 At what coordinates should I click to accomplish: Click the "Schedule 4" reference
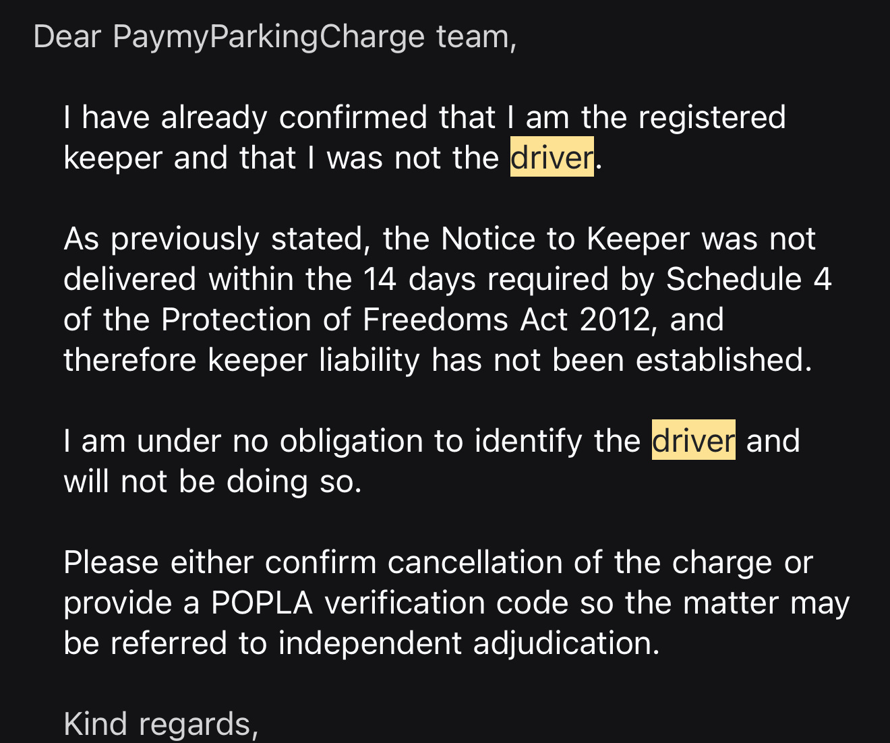tap(748, 279)
